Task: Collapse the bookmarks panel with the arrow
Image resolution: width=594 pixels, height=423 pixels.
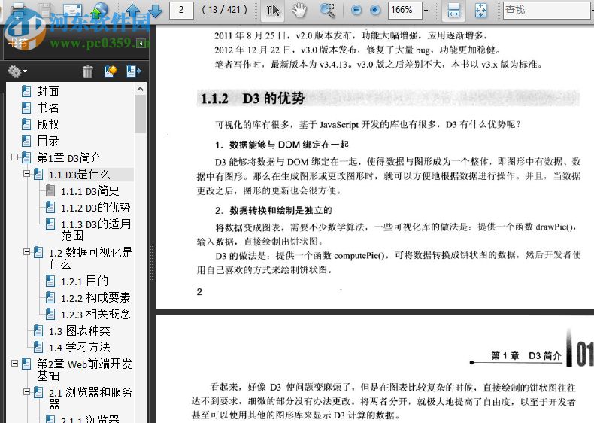Action: pyautogui.click(x=141, y=43)
